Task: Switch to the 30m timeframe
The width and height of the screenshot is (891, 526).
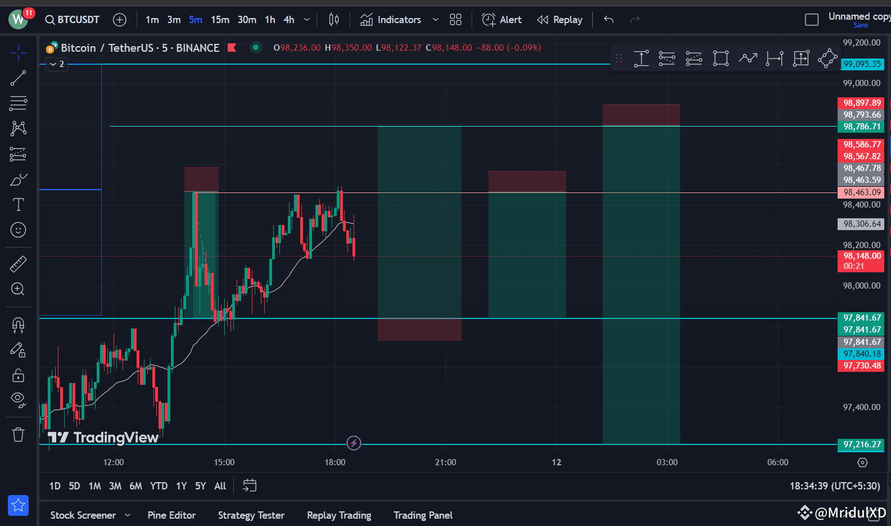Action: click(247, 20)
